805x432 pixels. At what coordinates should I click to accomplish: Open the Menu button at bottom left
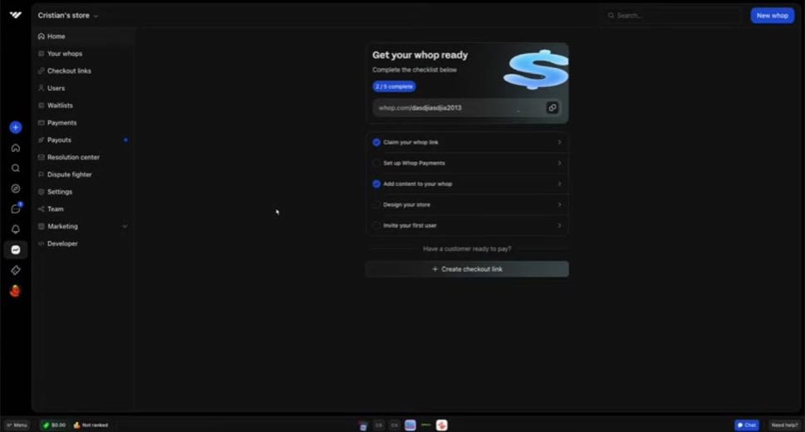[17, 425]
